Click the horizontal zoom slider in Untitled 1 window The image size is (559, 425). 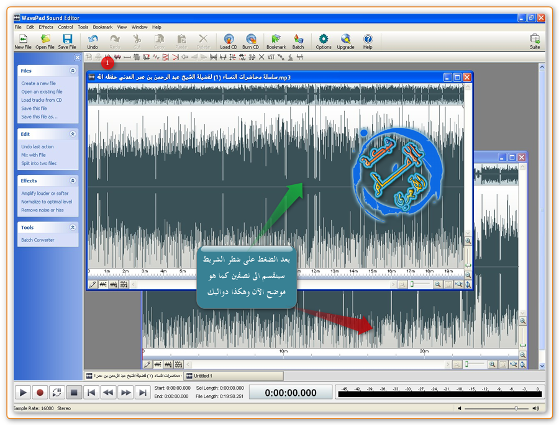(475, 364)
